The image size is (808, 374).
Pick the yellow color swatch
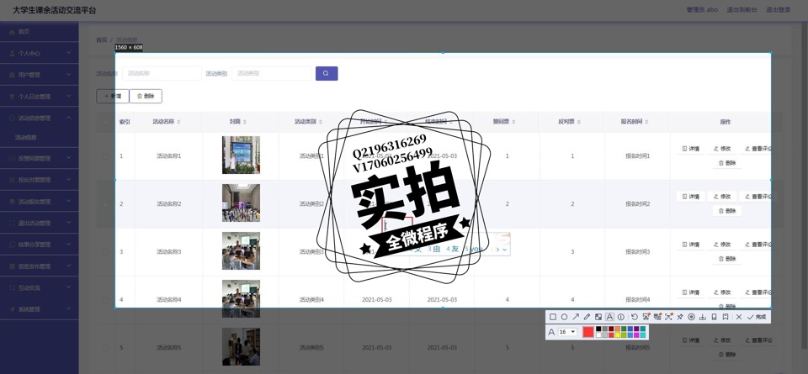617,334
